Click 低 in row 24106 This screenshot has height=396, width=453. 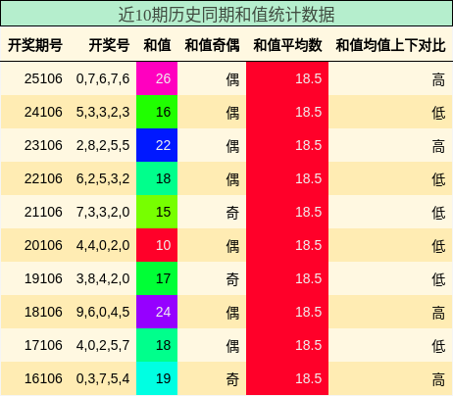pos(438,113)
